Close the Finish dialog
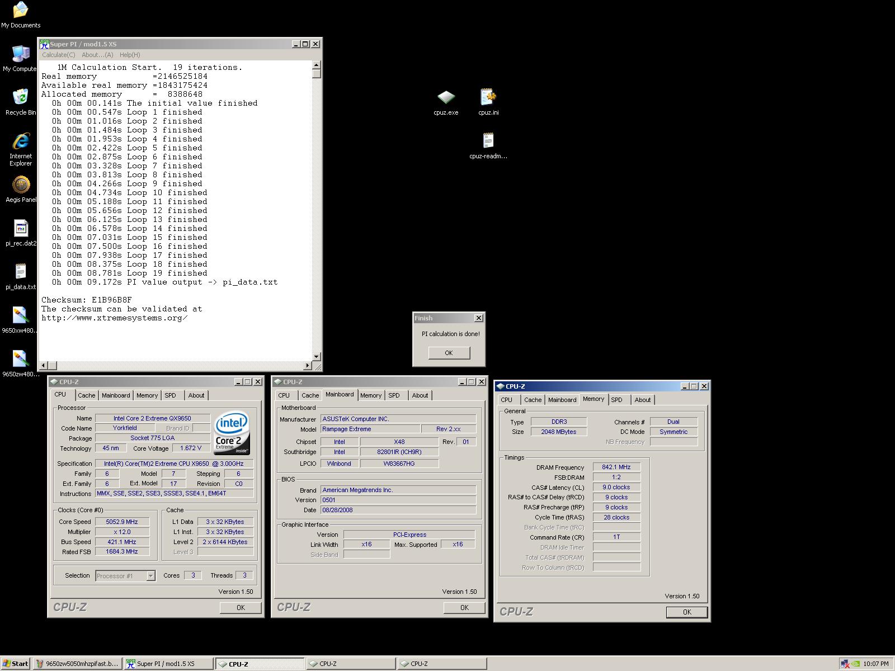The width and height of the screenshot is (895, 671). [x=479, y=318]
